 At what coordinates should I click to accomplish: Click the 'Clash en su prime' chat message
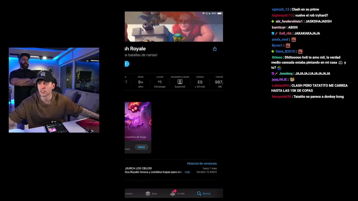coord(305,9)
